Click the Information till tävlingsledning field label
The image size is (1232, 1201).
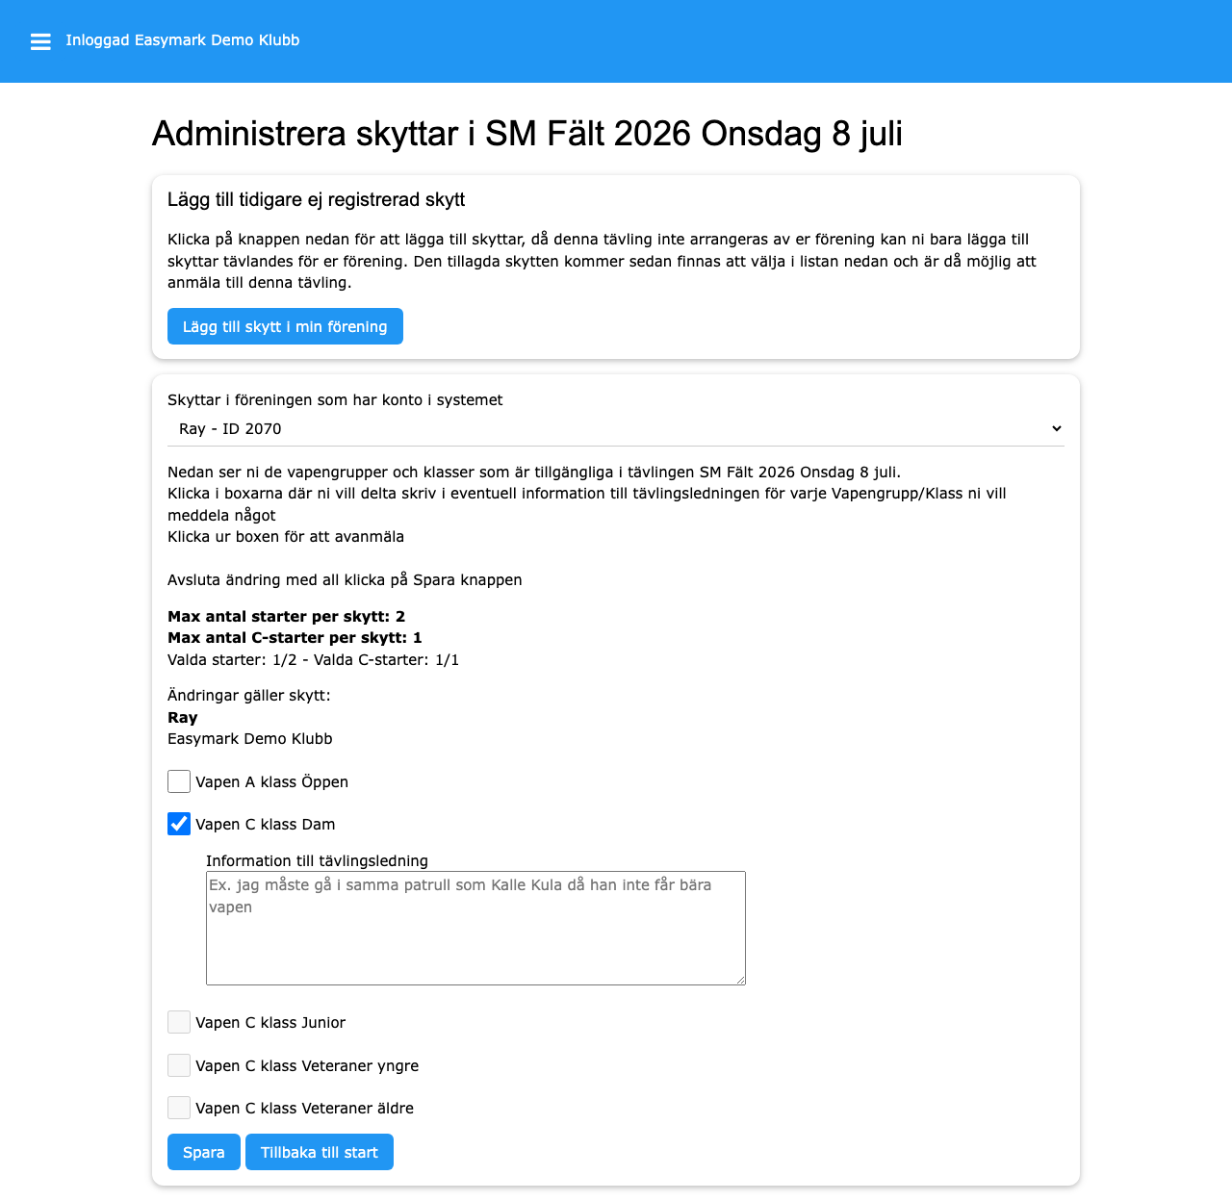point(317,860)
